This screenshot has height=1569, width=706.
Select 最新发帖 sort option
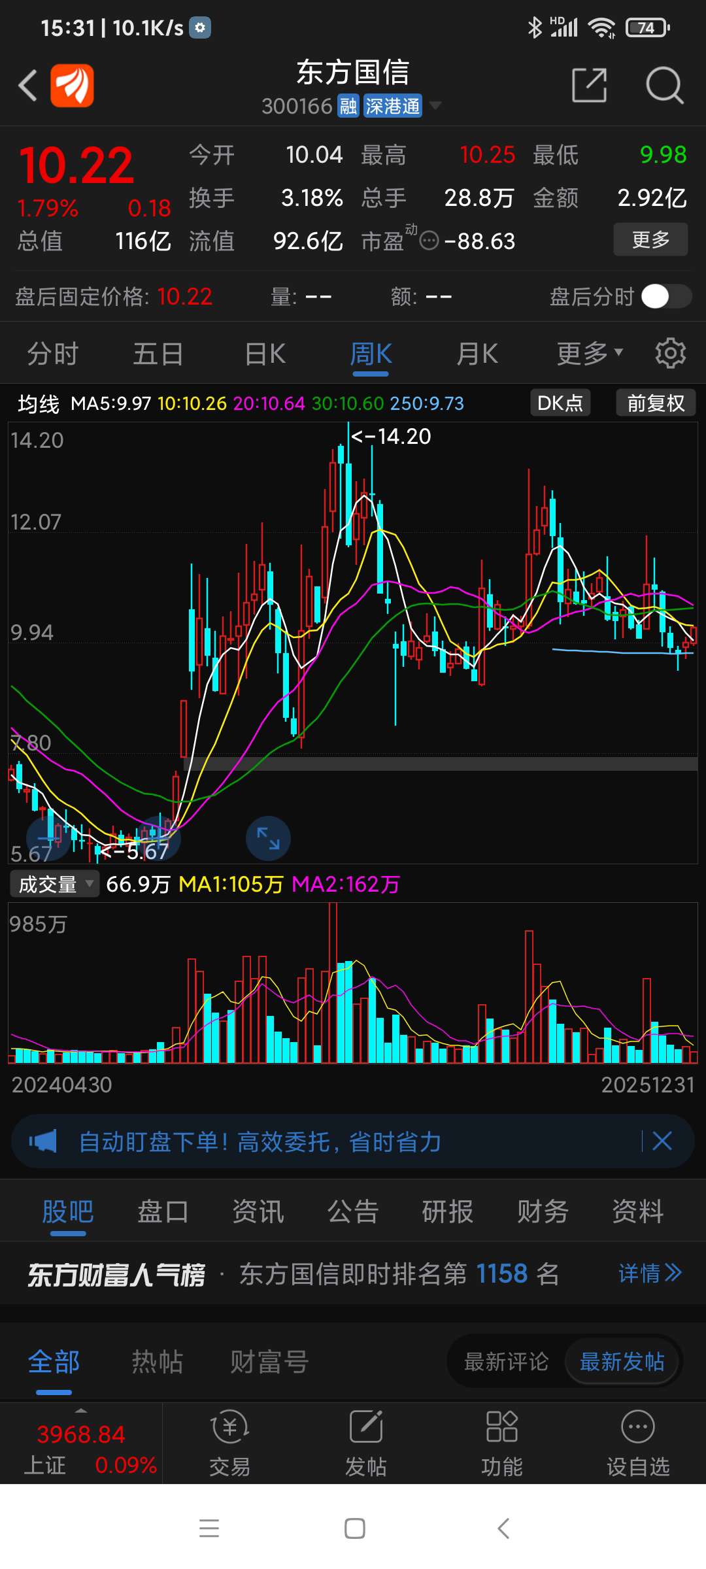click(622, 1362)
